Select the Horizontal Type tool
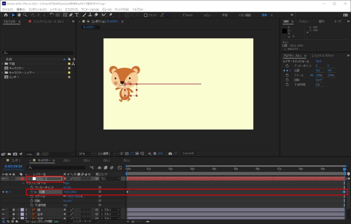Screen dimensions: 351x224 (76, 15)
